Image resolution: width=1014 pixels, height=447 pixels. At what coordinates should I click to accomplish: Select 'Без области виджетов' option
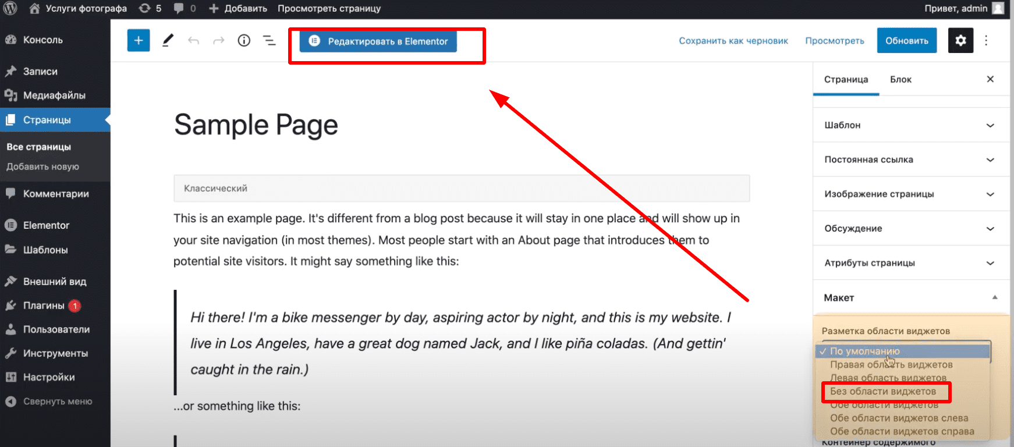[903, 391]
